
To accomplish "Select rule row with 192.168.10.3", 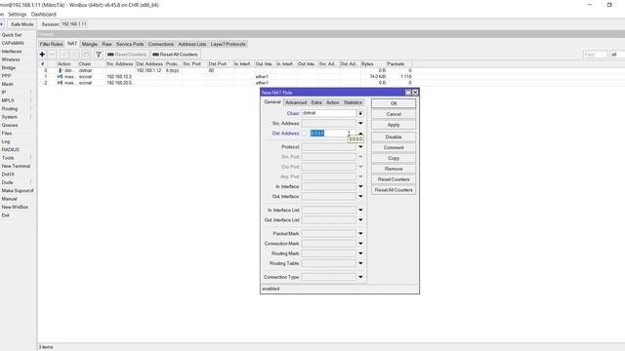I will [x=226, y=76].
